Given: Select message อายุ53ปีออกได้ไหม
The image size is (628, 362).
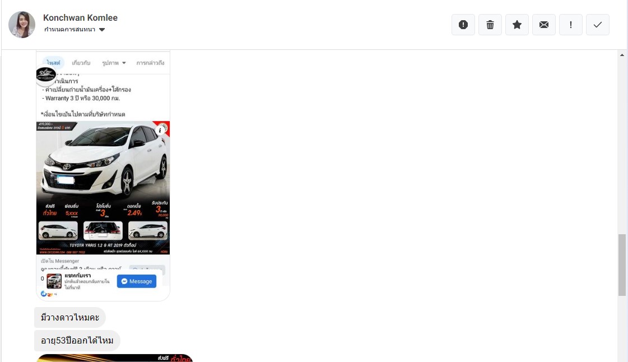Looking at the screenshot, I should (77, 340).
